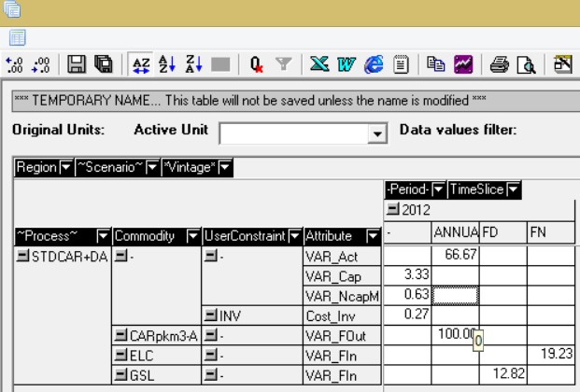Click the table icon below title bar
The height and width of the screenshot is (392, 580).
coord(18,37)
